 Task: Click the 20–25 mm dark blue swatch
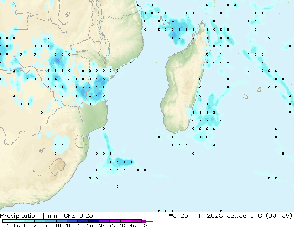(83, 221)
